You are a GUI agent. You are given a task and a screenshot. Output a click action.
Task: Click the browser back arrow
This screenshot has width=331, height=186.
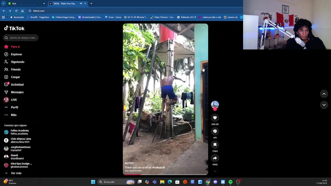(4, 11)
